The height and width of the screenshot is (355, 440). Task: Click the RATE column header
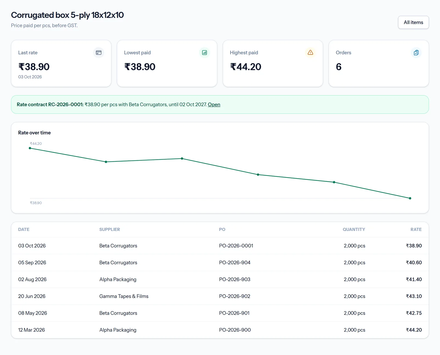tap(416, 229)
